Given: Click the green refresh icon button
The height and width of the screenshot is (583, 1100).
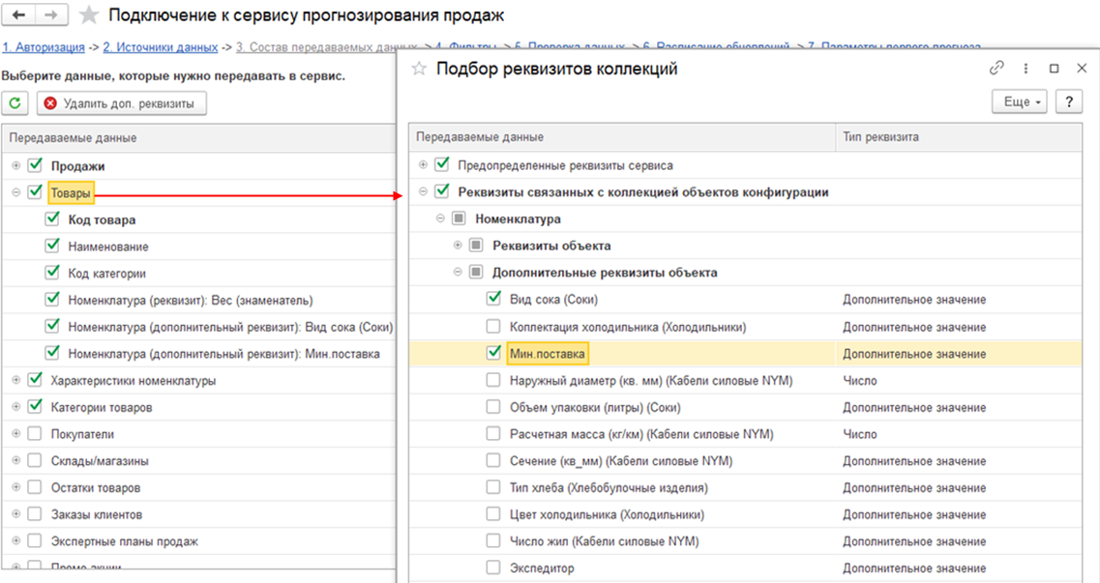Looking at the screenshot, I should click(15, 103).
